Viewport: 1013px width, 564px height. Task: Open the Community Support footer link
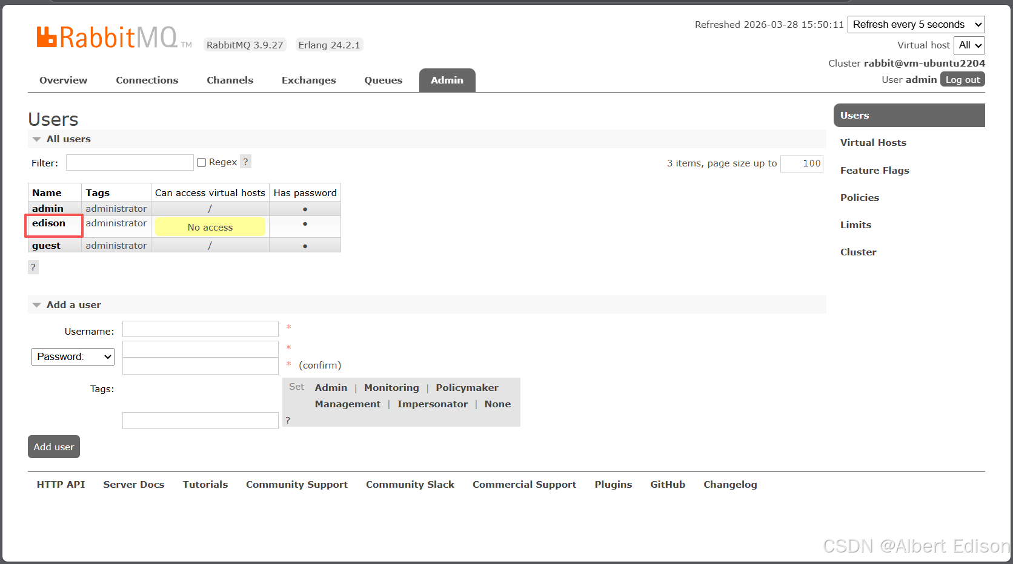297,484
